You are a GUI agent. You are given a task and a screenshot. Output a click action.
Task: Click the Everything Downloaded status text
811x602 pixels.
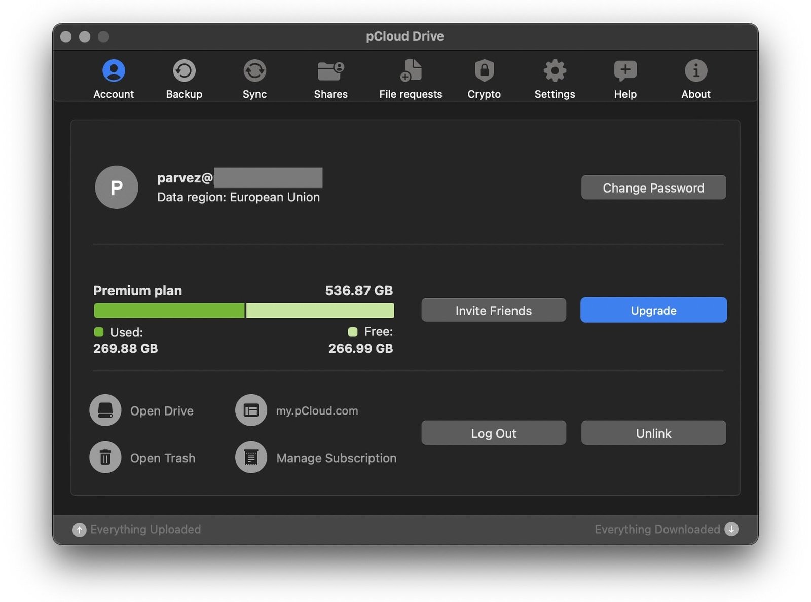point(657,530)
